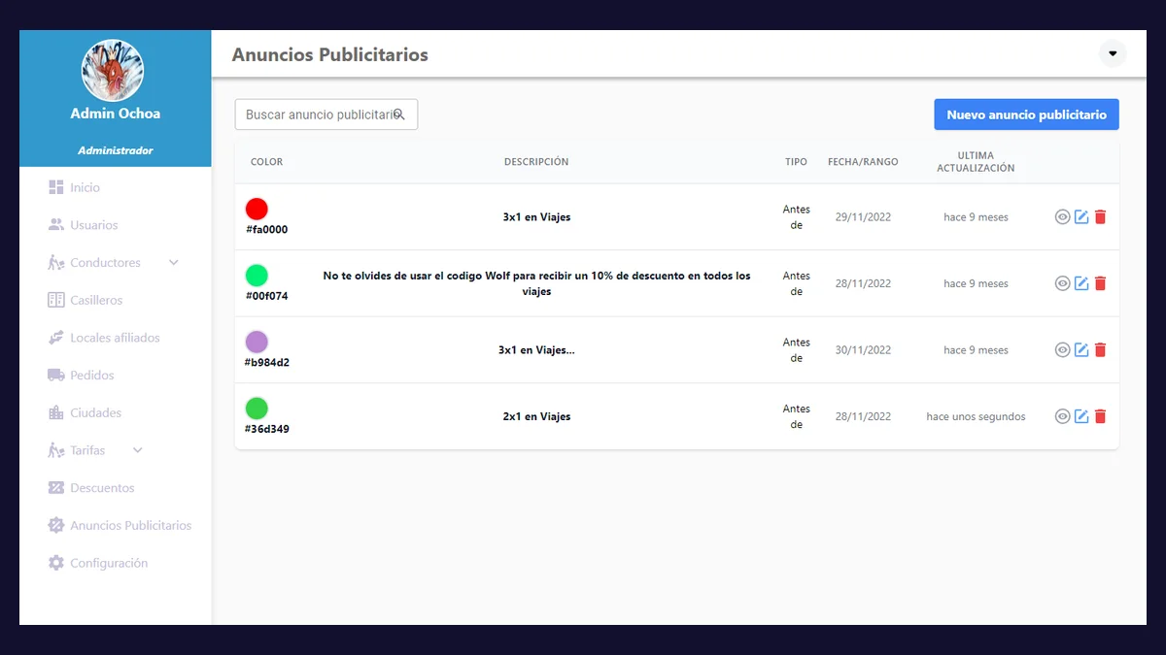
Task: Click the Tarifas sidebar icon
Action: point(56,450)
